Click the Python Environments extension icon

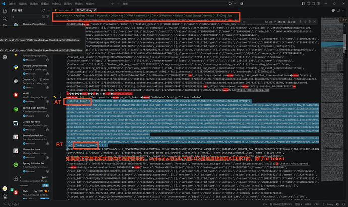click(16, 67)
